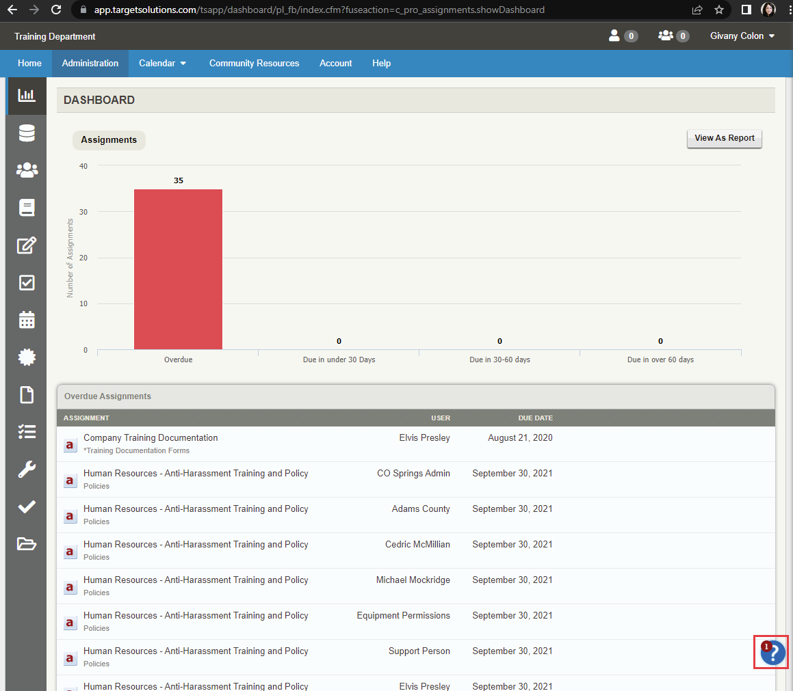Open the folder icon at sidebar bottom

(26, 543)
